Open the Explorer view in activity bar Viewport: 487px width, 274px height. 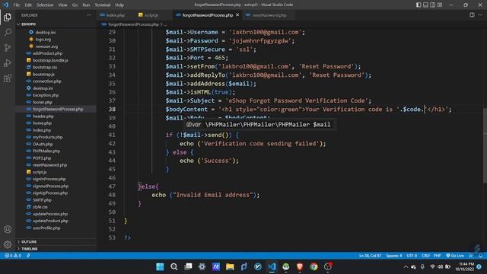coord(8,18)
